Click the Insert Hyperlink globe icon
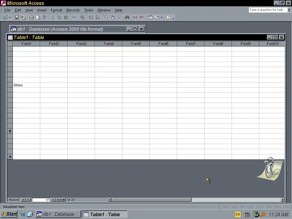 click(82, 17)
